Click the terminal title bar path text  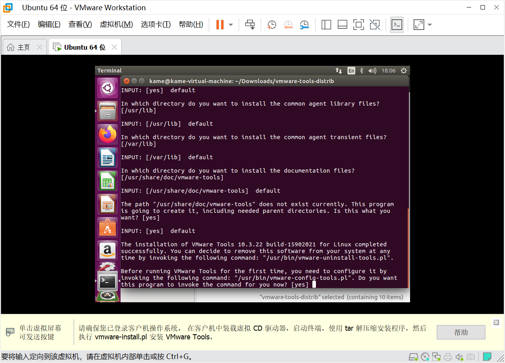241,81
